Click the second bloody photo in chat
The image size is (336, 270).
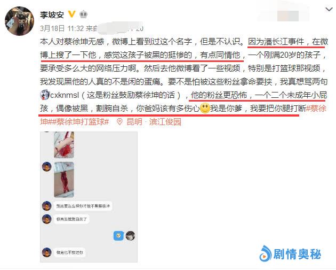pyautogui.click(x=64, y=180)
